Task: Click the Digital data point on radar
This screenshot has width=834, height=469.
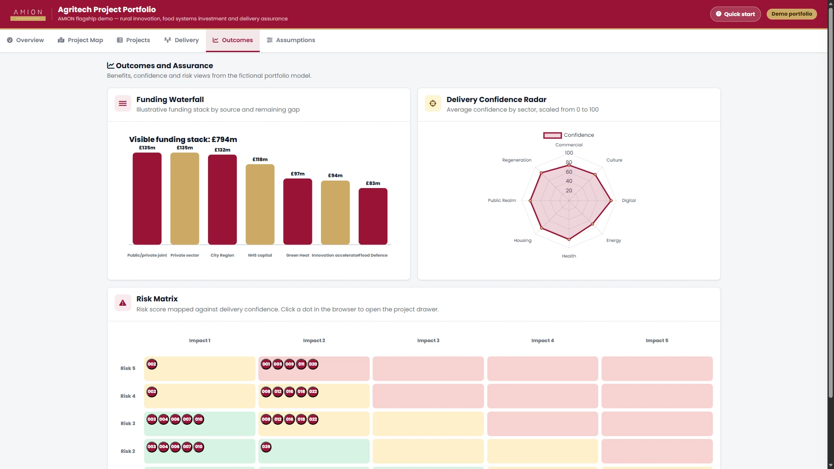Action: point(611,201)
